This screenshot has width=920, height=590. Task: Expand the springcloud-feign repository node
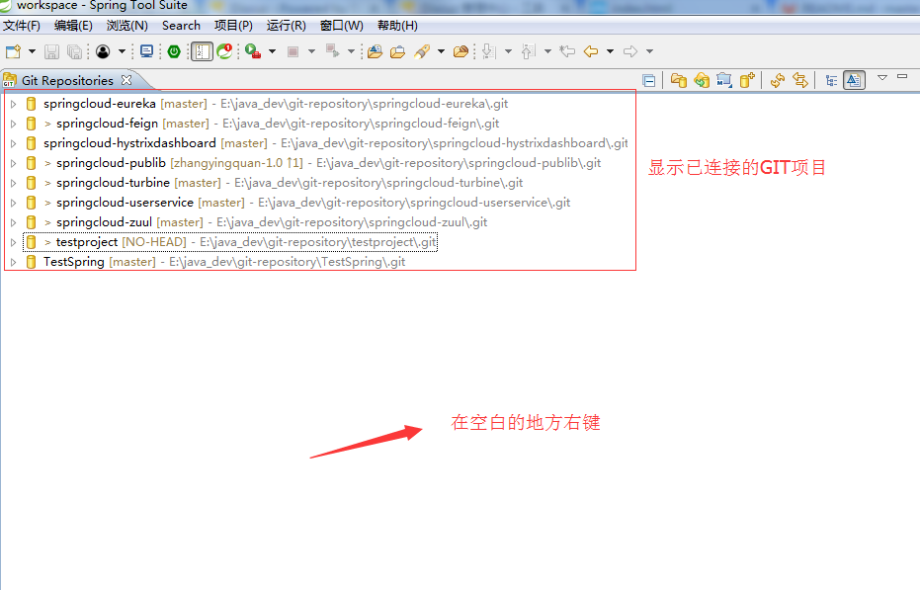(13, 124)
